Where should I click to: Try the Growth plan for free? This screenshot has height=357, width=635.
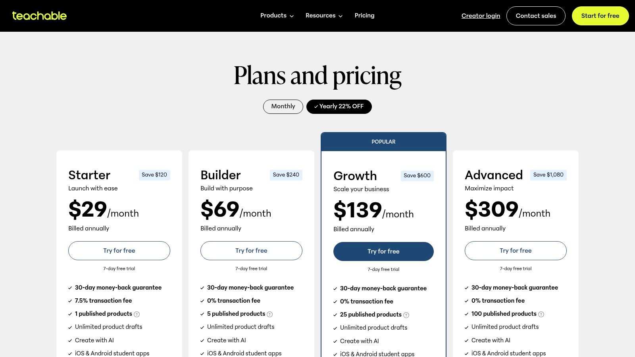[383, 251]
